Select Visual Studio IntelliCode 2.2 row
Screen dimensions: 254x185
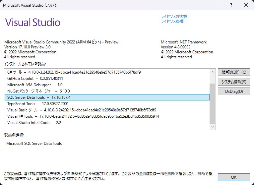(x=107, y=123)
